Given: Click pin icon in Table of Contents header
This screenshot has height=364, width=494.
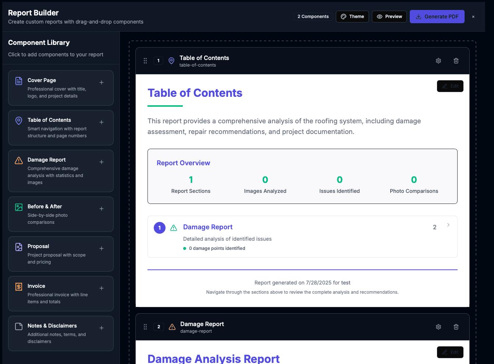Looking at the screenshot, I should point(171,61).
